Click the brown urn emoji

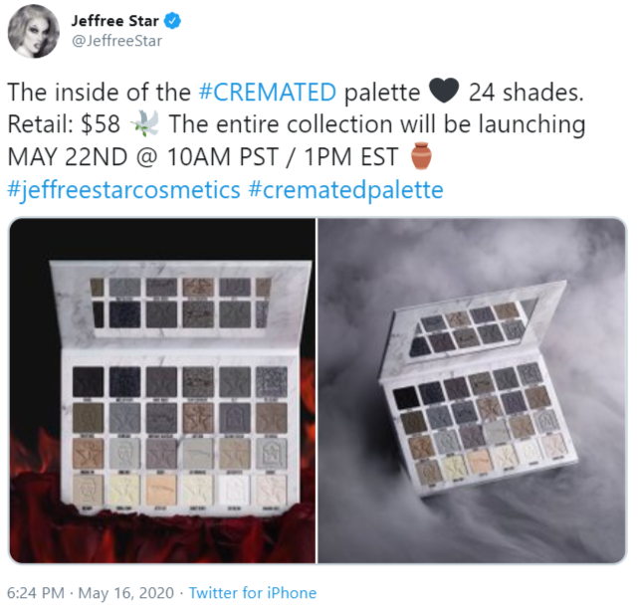point(421,156)
